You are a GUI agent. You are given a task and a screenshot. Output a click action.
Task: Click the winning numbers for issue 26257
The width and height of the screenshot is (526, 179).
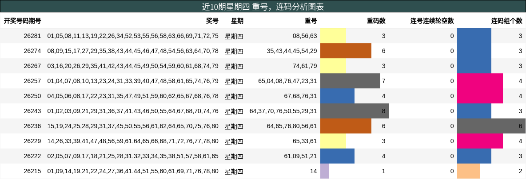(133, 81)
